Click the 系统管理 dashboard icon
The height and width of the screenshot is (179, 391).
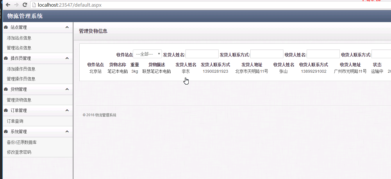[6, 131]
